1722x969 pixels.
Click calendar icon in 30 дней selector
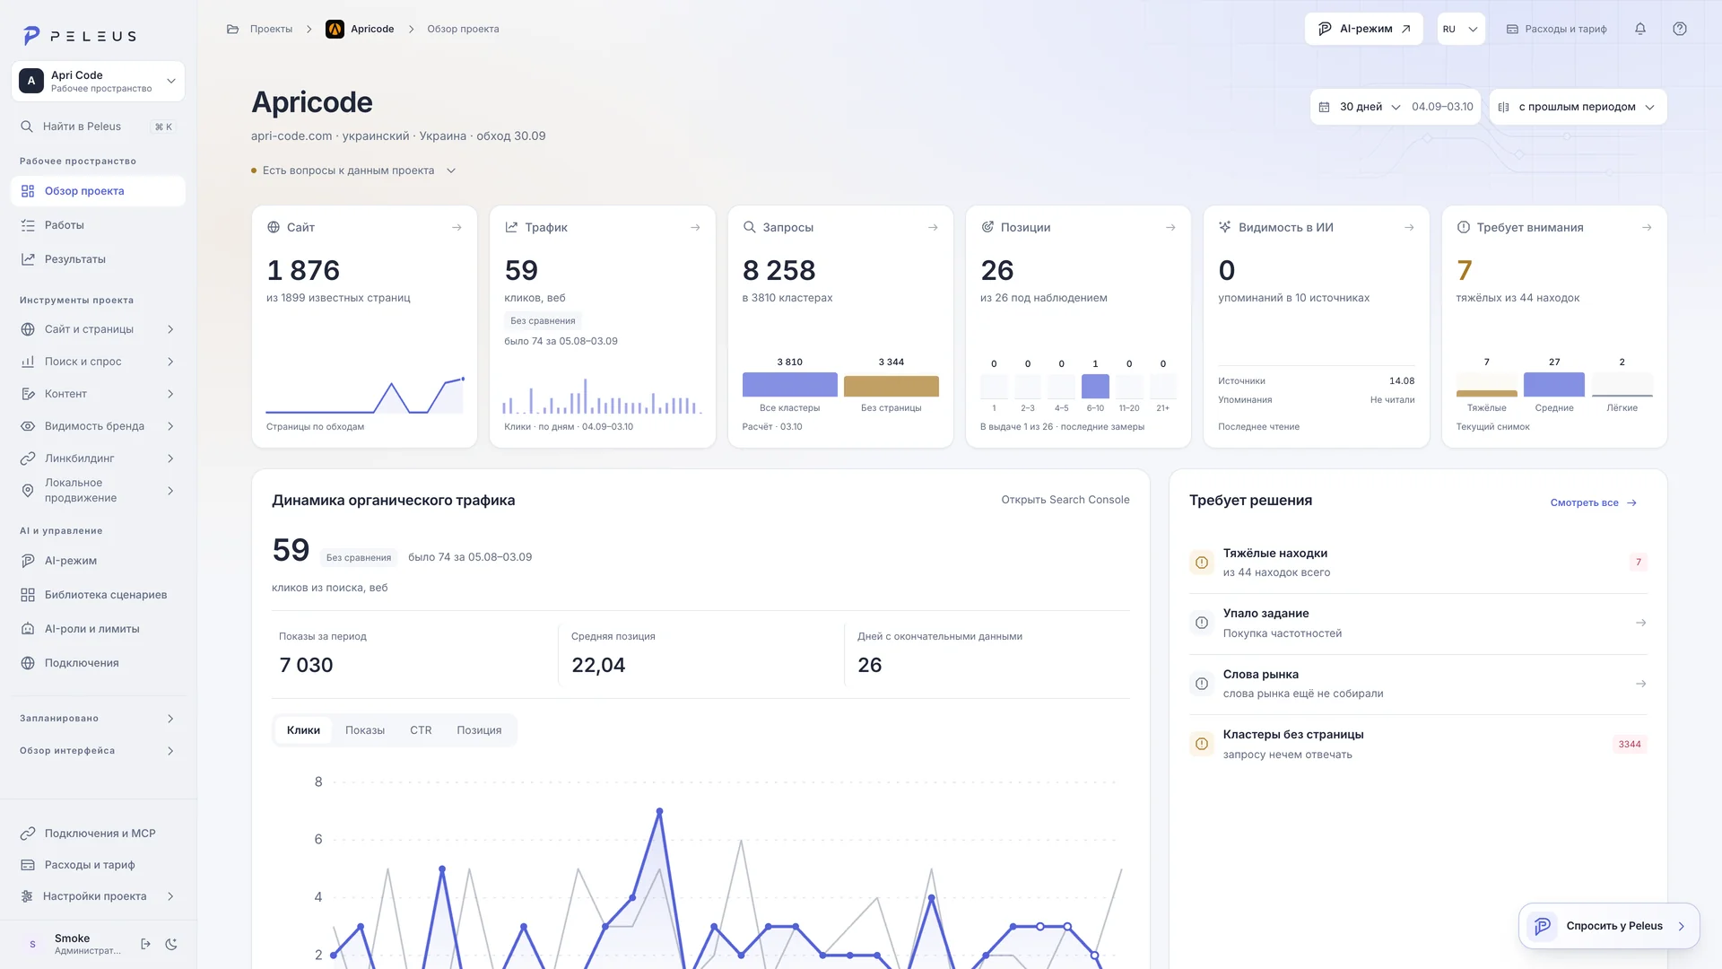pyautogui.click(x=1324, y=107)
